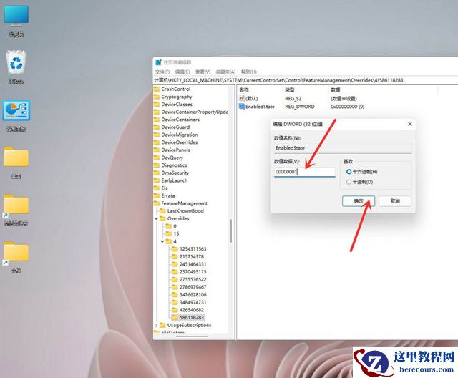The image size is (458, 378).
Task: Open the File (F) menu
Action: pos(162,72)
